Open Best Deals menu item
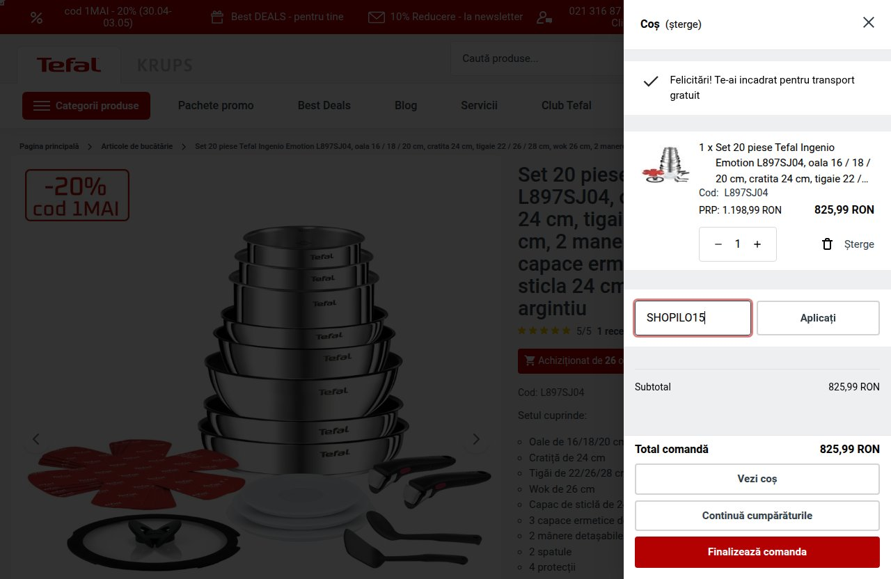The width and height of the screenshot is (891, 579). coord(324,106)
